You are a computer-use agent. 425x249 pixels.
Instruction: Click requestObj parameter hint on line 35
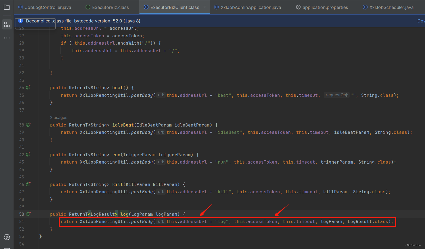tap(337, 95)
